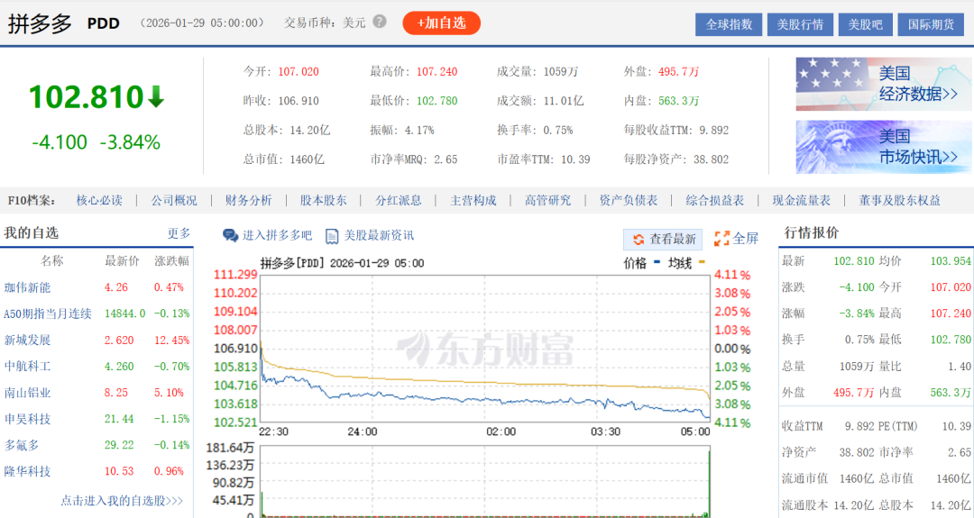The width and height of the screenshot is (974, 518).
Task: Open 核心必读 in F10档案
Action: 99,200
